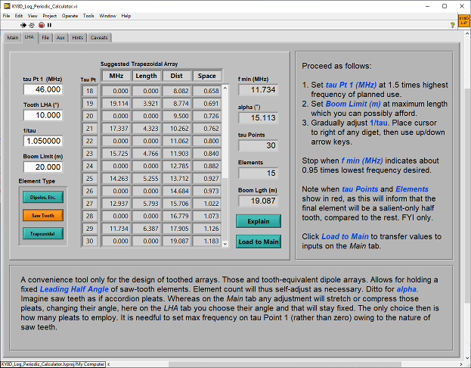Screen dimensions: 471x368
Task: Click the tau Points indicator showing 30
Action: (x=259, y=145)
